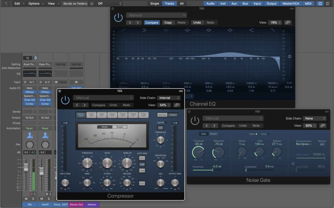Click the Compressor Input Gain knob

pyautogui.click(x=65, y=183)
